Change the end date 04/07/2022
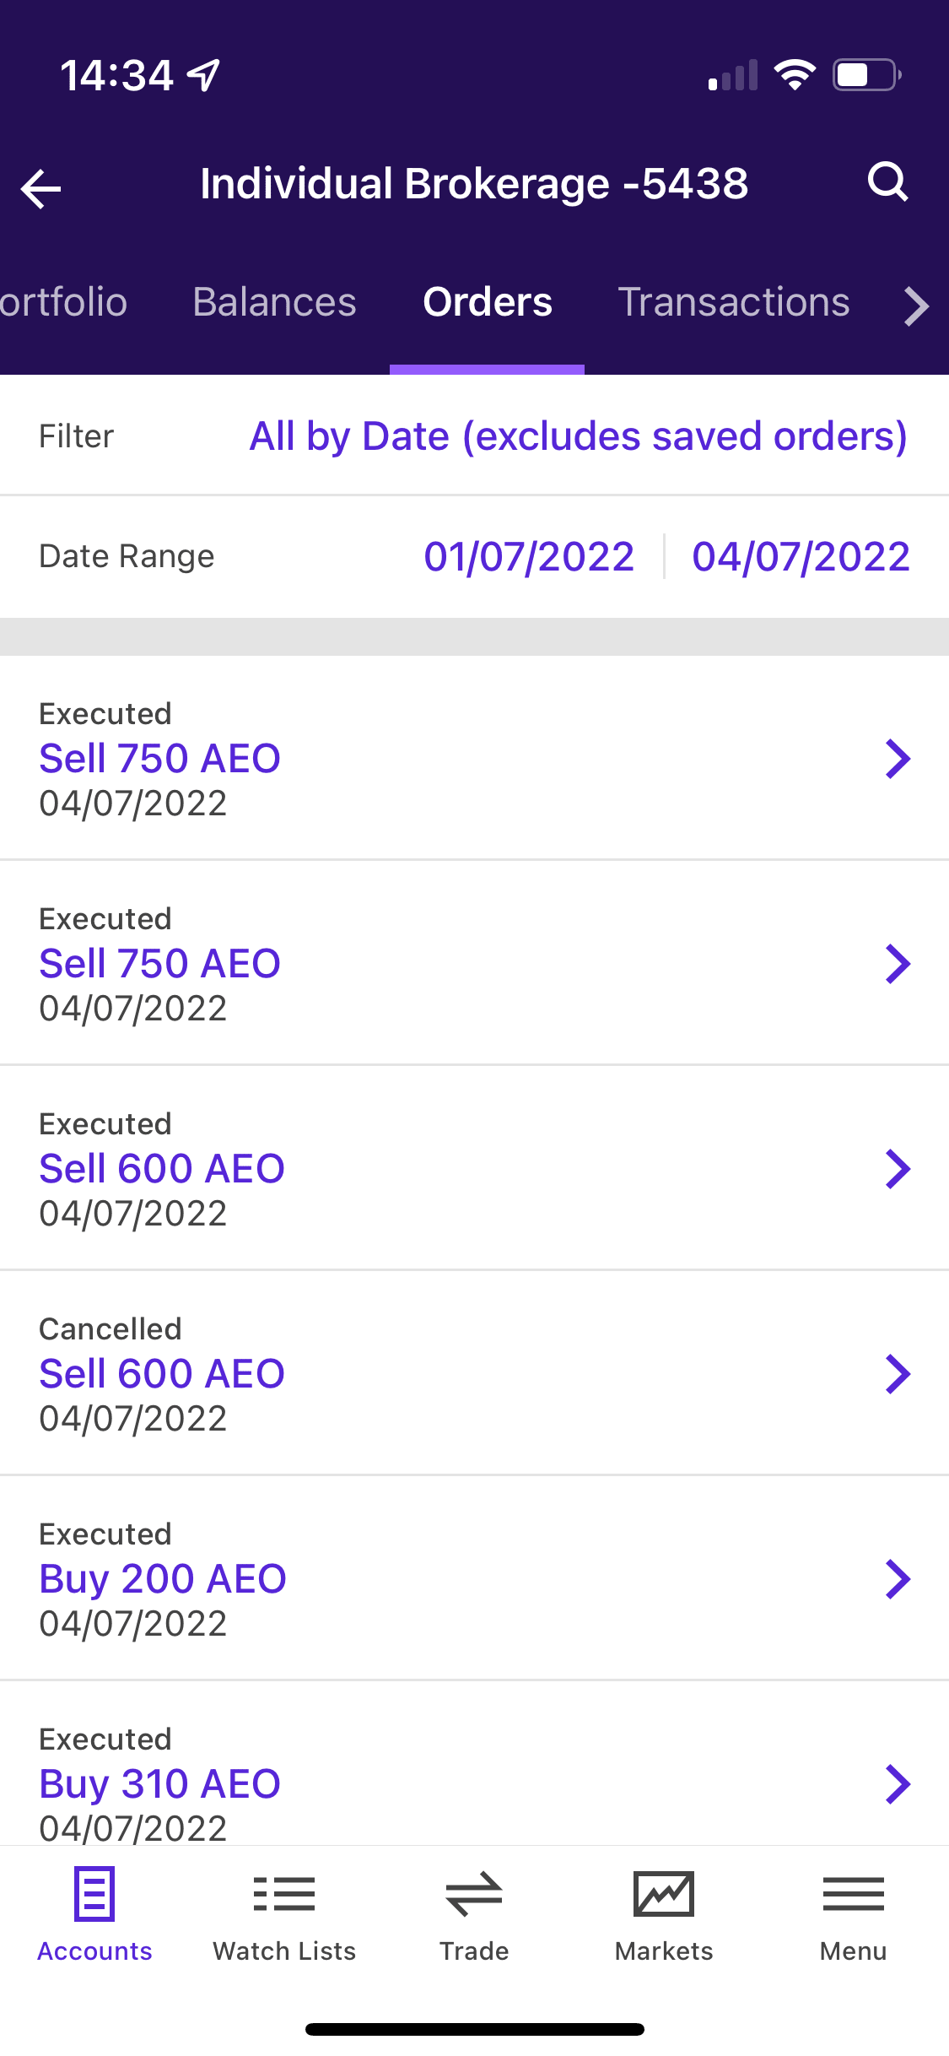This screenshot has width=949, height=2056. [x=801, y=557]
